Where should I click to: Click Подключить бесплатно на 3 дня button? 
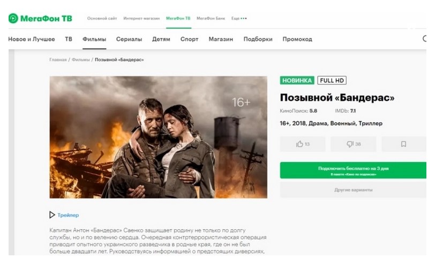[353, 170]
